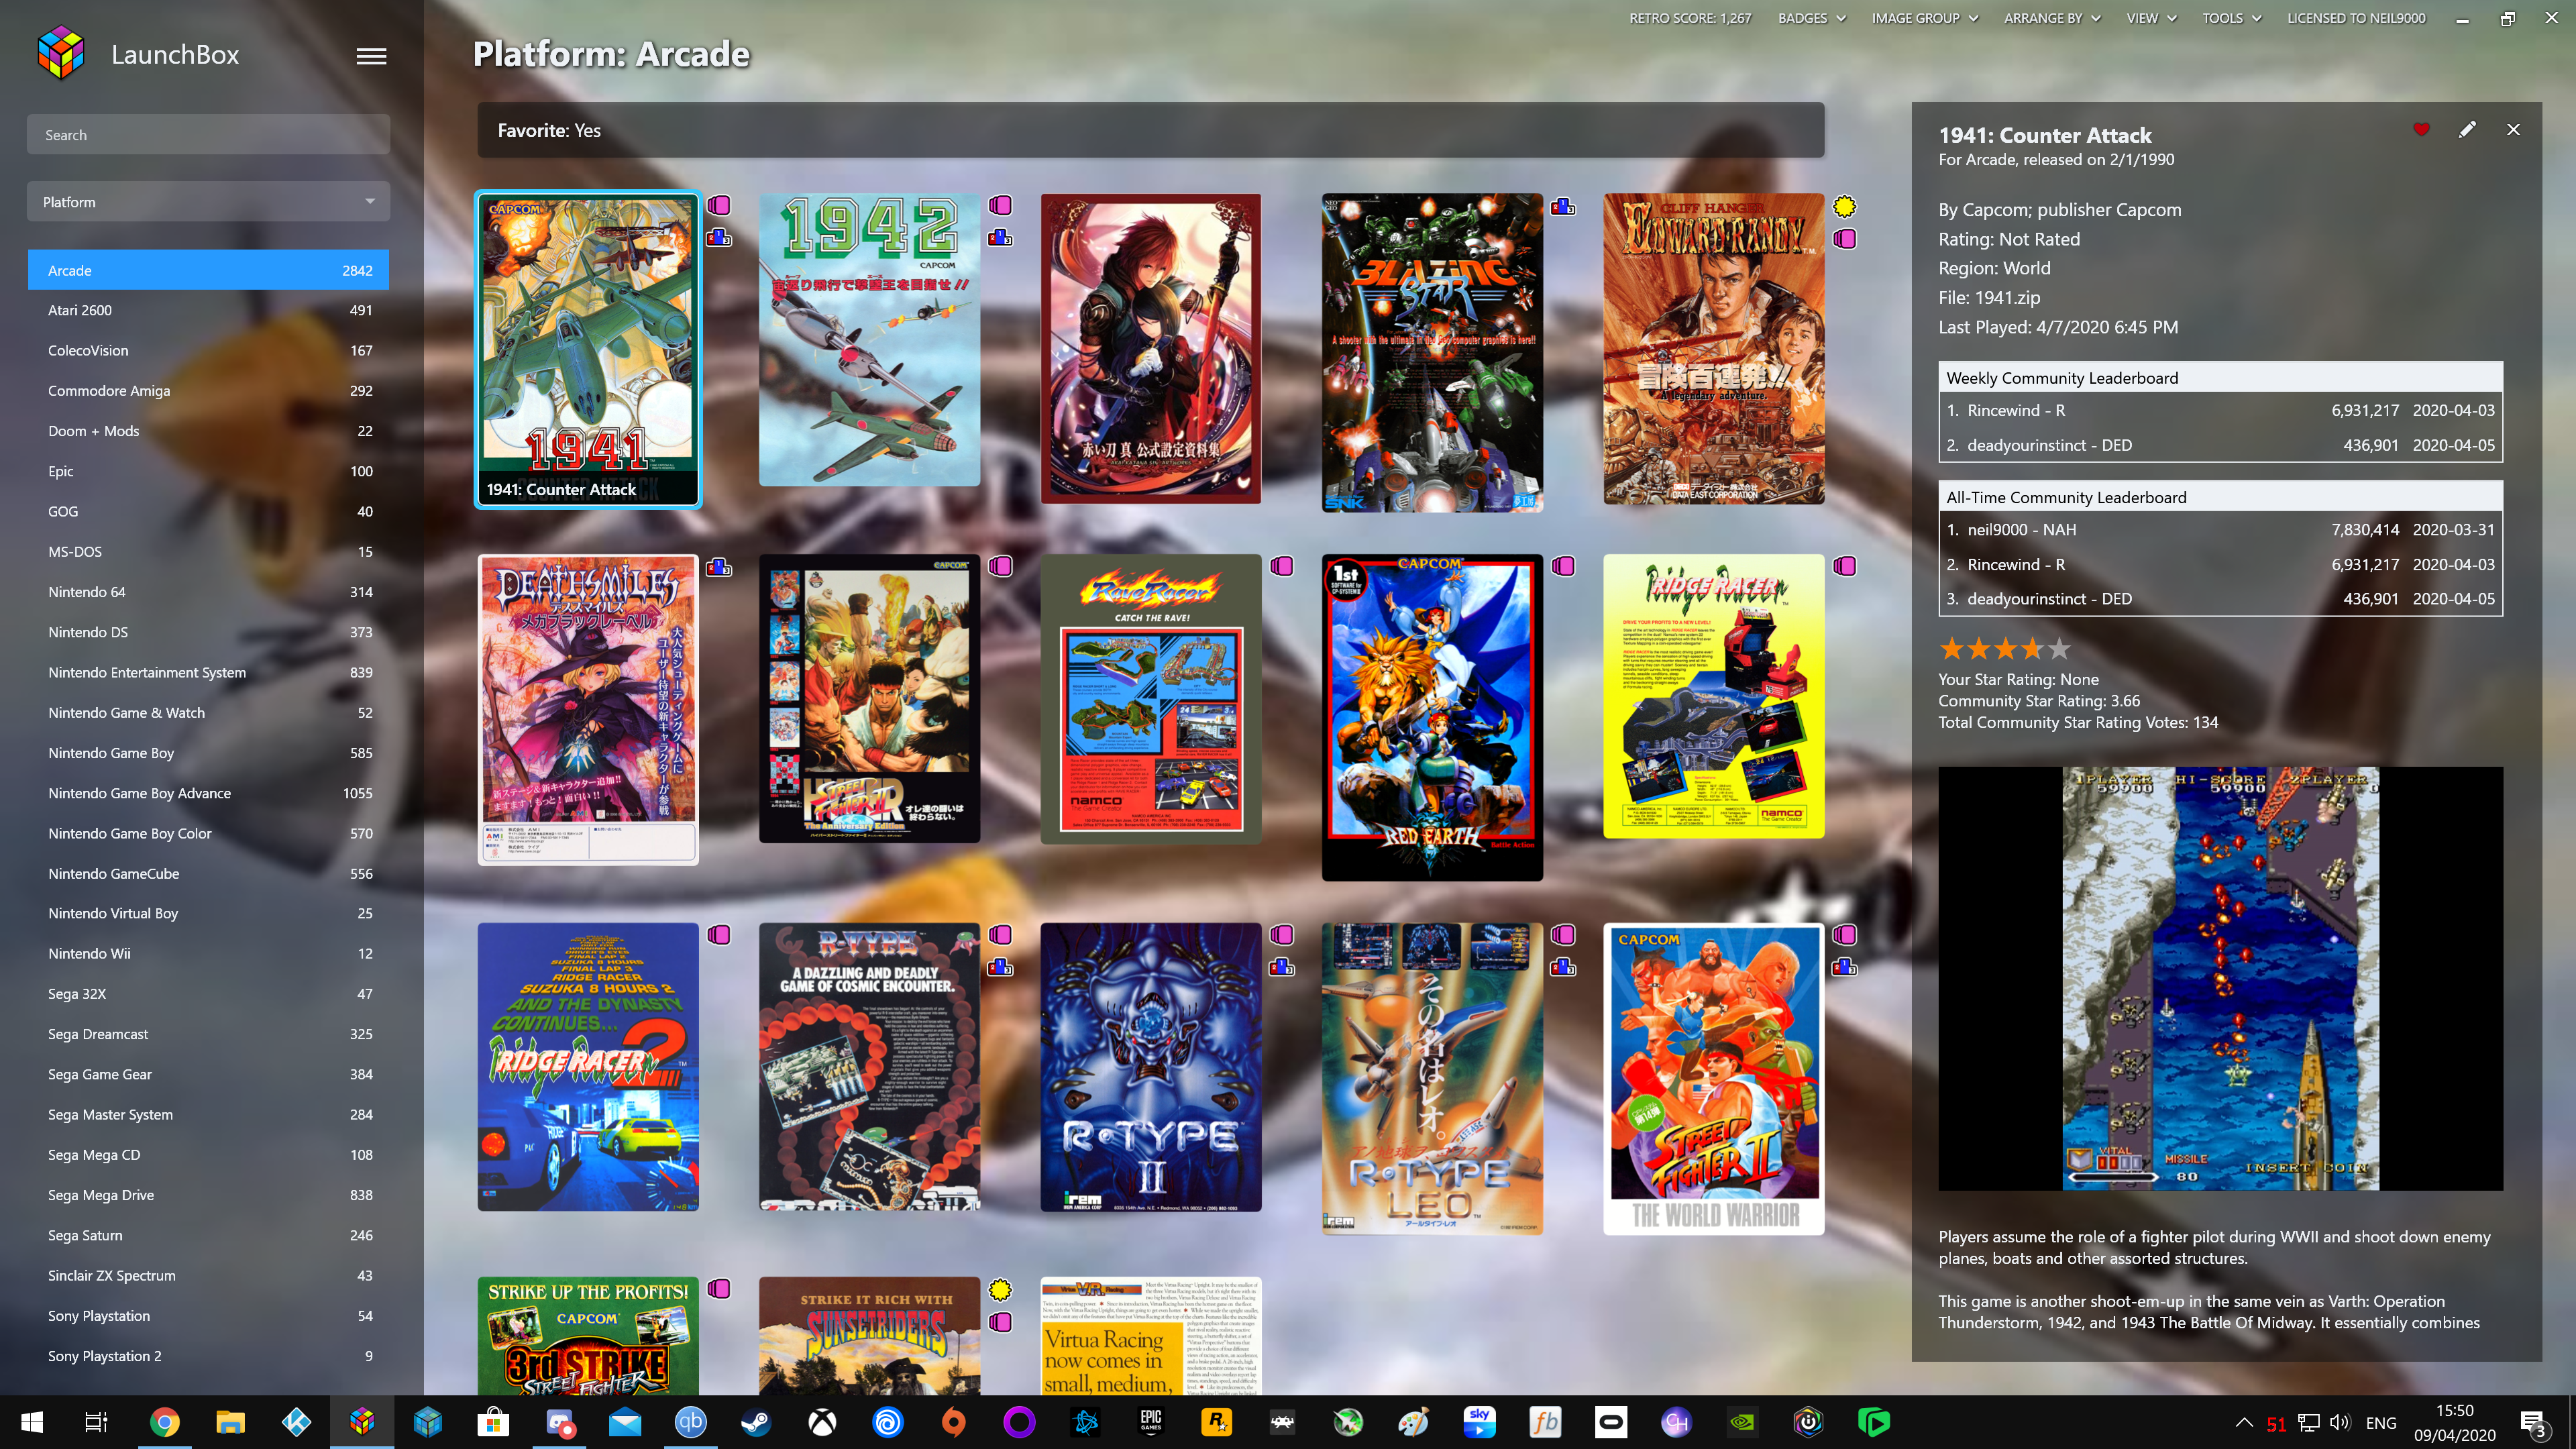Rate game using the first star

(x=1952, y=649)
